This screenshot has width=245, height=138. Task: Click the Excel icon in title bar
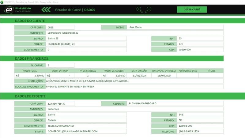pos(2,2)
